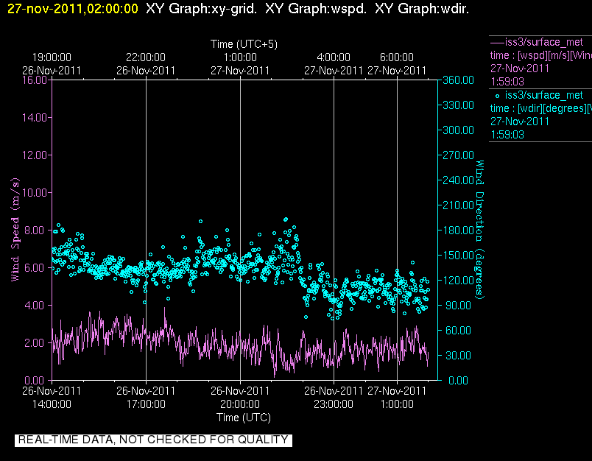Select the top axis label Time (UTC+5)
Screen dimensions: 592x461
coord(244,44)
